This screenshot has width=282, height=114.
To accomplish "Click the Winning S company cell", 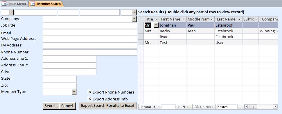I will (x=268, y=31).
